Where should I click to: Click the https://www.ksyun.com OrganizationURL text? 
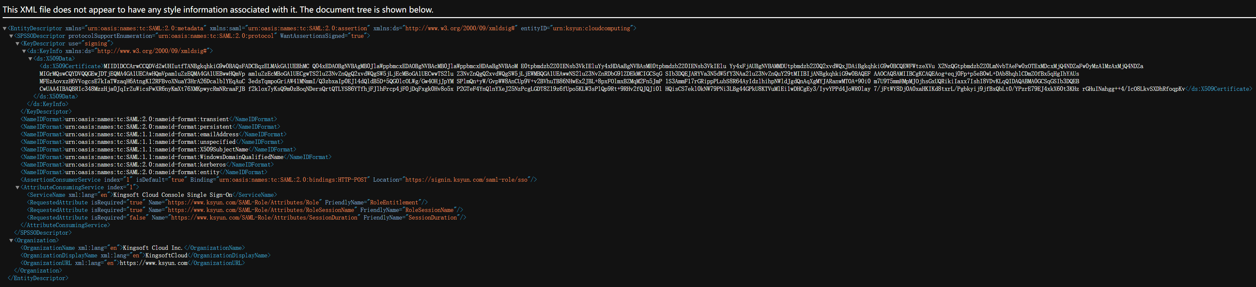click(154, 263)
